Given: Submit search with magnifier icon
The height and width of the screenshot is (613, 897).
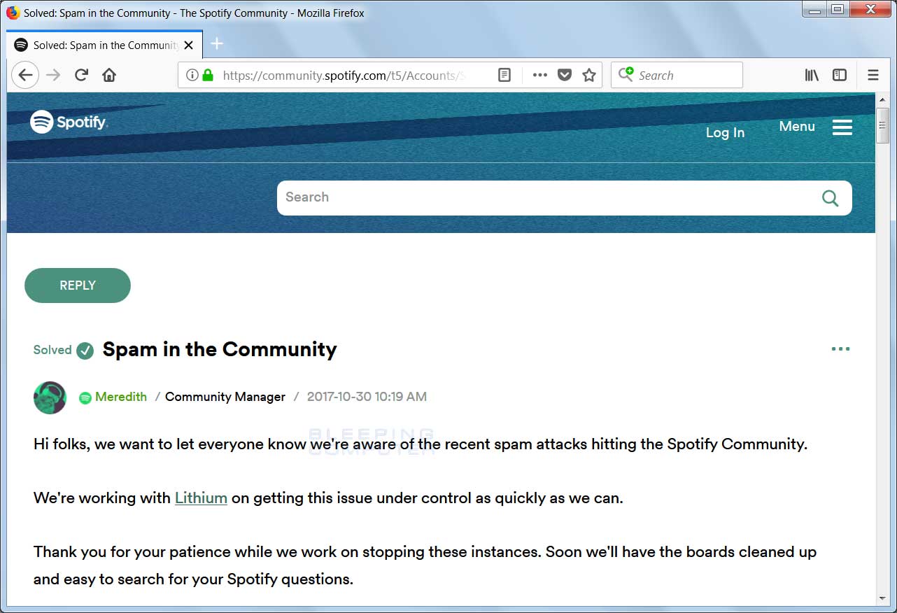Looking at the screenshot, I should coord(831,198).
